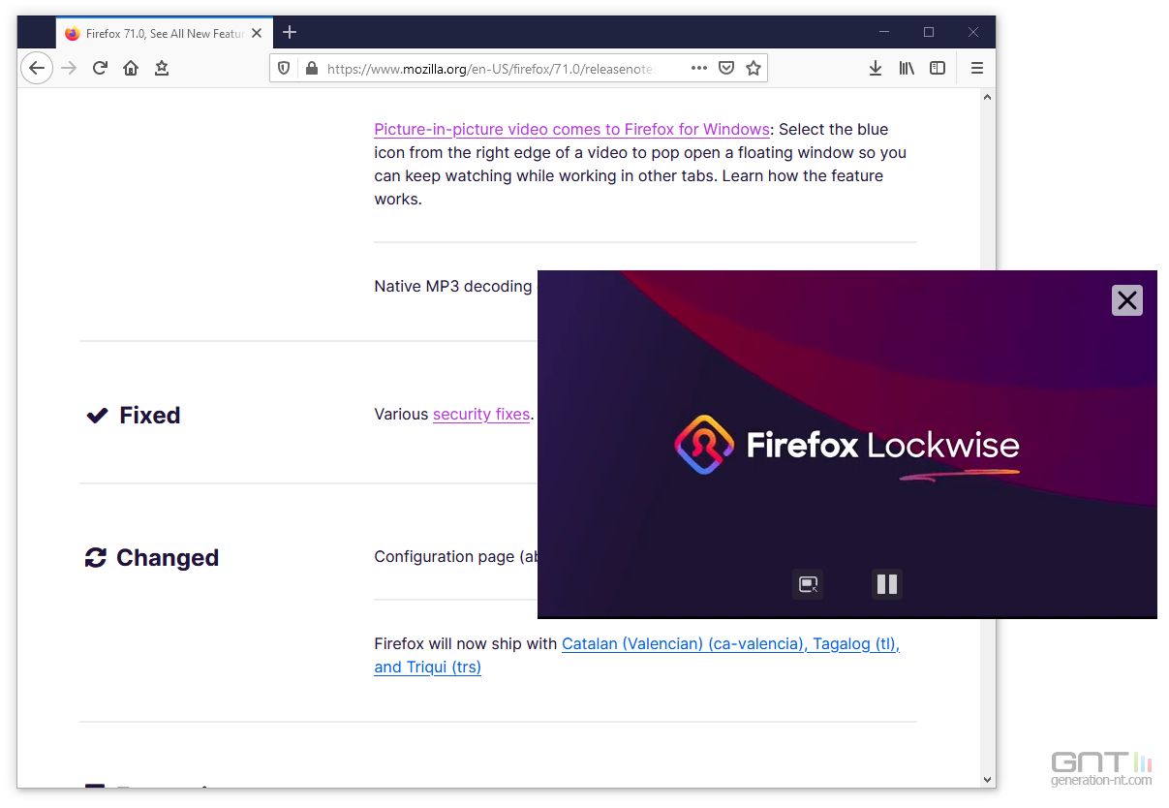Screen dimensions: 1169x808
Task: Click the 'Native MP3 decoding' text
Action: coord(453,286)
